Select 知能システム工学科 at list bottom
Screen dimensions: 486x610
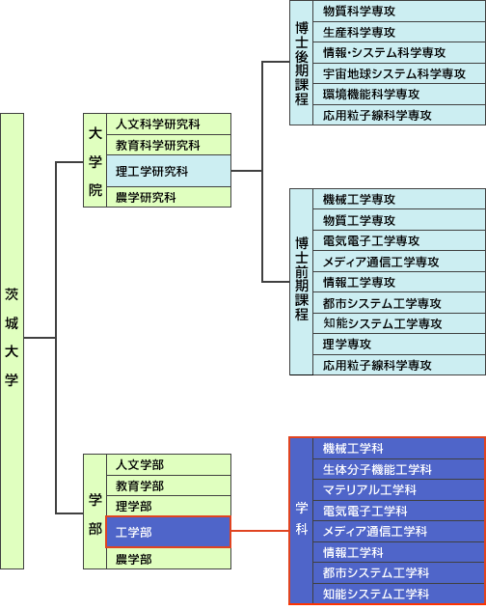click(399, 594)
